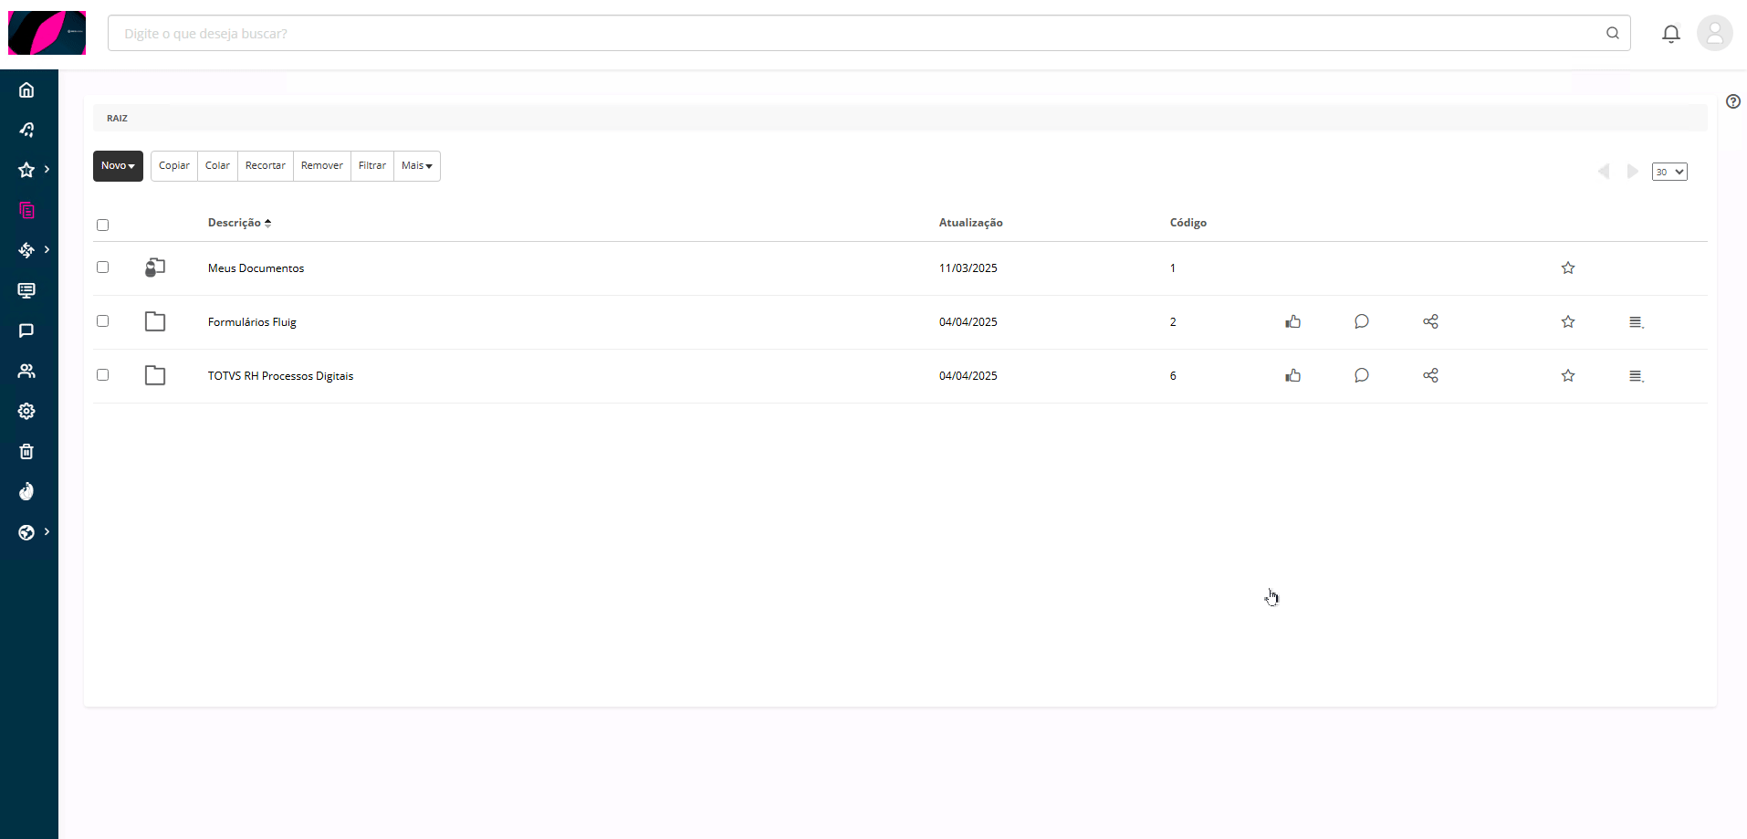Go to previous page arrow
1747x839 pixels.
1604,172
